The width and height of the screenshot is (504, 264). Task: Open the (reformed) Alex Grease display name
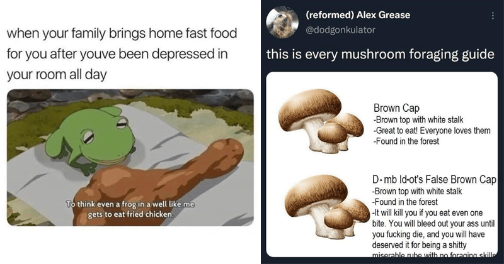click(358, 15)
